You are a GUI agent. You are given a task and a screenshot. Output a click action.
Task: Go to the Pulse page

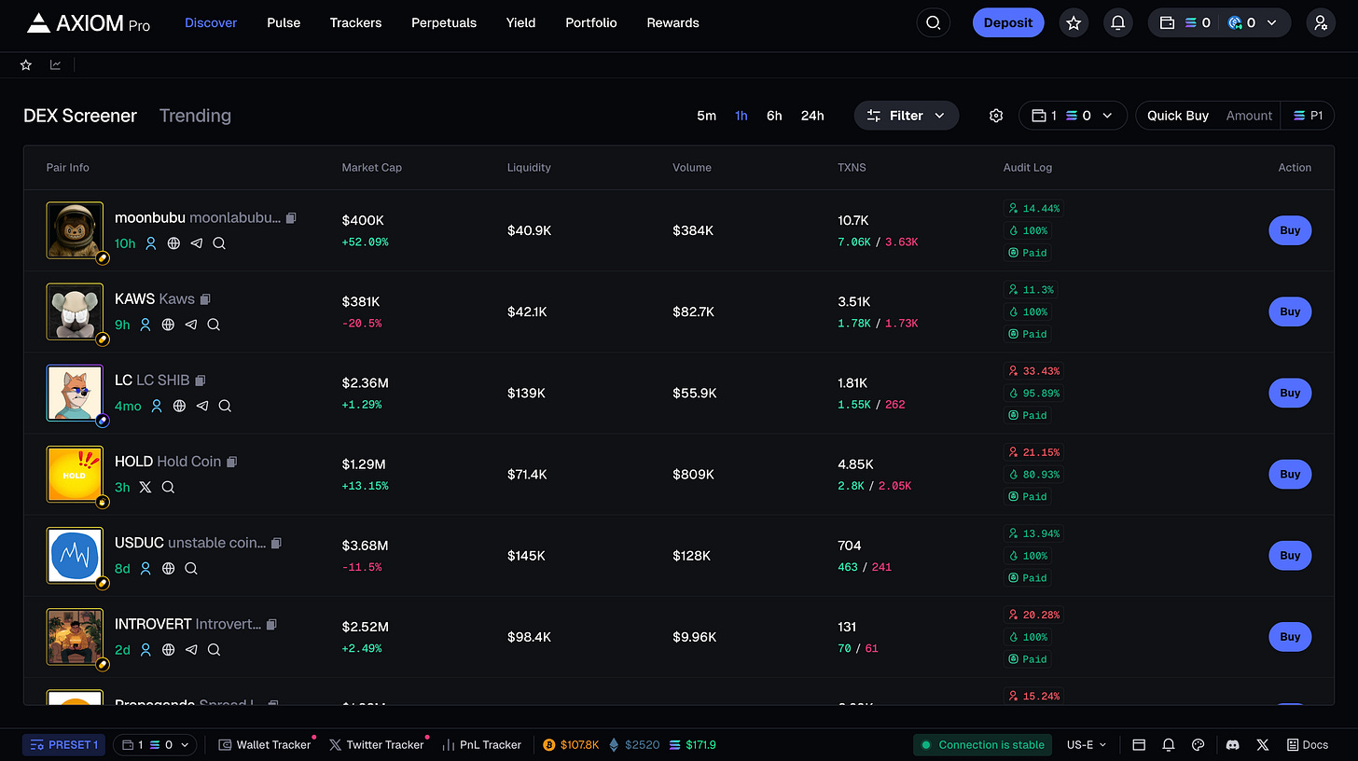click(284, 22)
